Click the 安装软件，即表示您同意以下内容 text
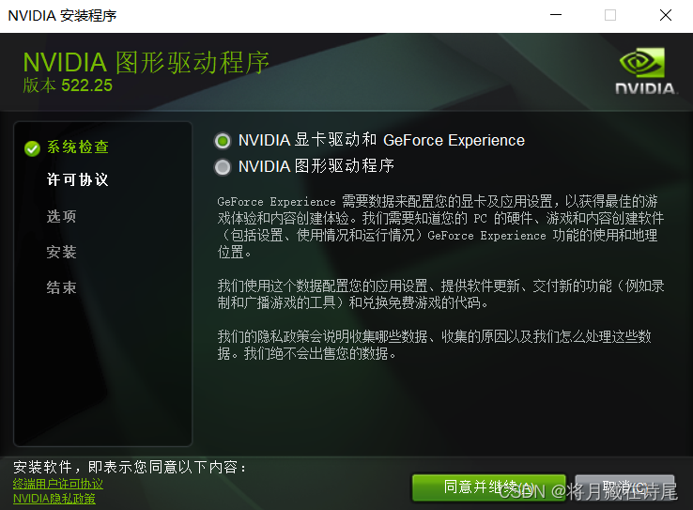The width and height of the screenshot is (693, 510). pyautogui.click(x=130, y=467)
